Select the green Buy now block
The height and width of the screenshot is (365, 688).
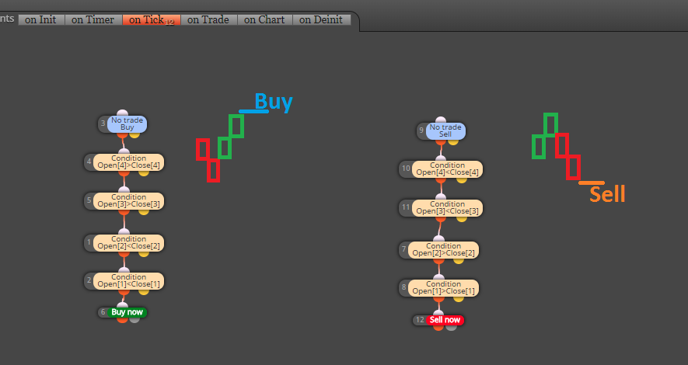[x=127, y=312]
